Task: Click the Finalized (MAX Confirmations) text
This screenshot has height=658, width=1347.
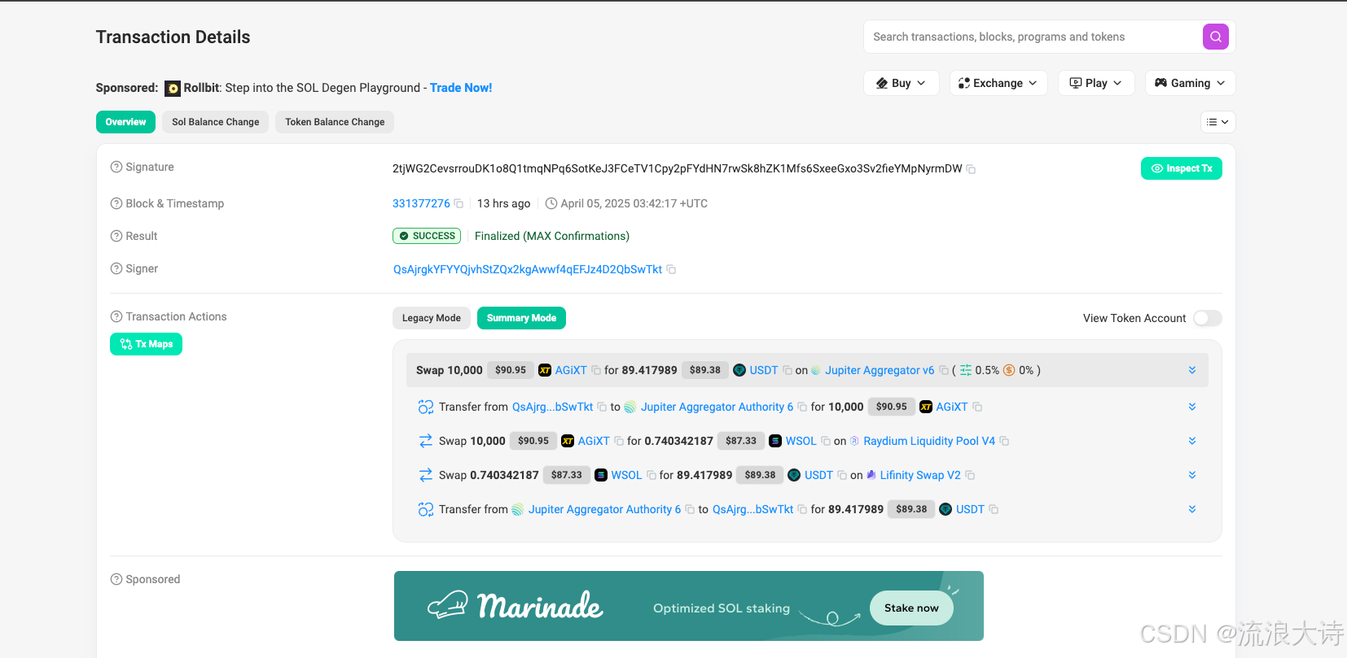Action: pos(552,236)
